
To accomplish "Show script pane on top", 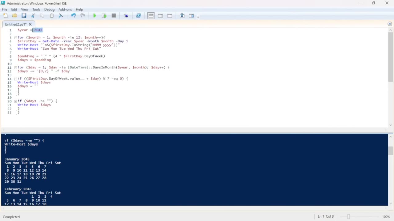I will pos(151,16).
